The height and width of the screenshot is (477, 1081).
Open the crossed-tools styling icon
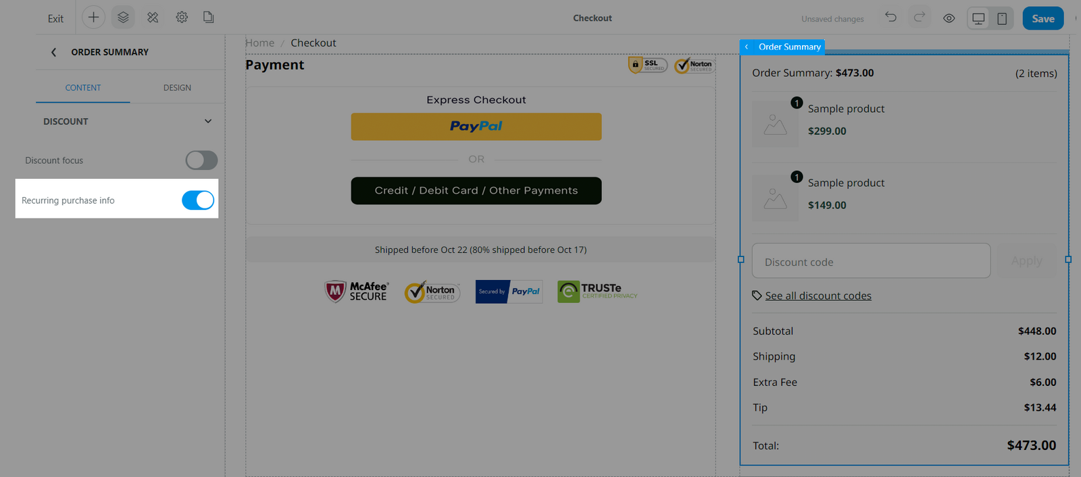coord(153,18)
